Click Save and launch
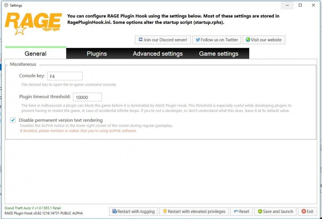The image size is (322, 219). point(275,211)
